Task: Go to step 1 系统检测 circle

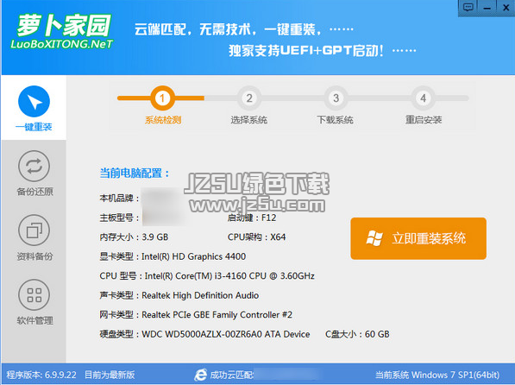Action: (x=162, y=98)
